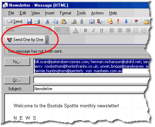Open the Actions menu
Screen dimensions: 155x127
97,13
